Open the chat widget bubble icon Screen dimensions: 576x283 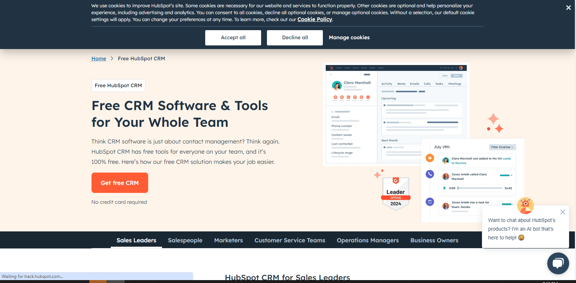click(558, 263)
